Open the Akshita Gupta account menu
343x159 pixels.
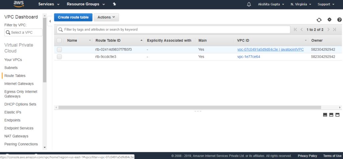click(271, 4)
